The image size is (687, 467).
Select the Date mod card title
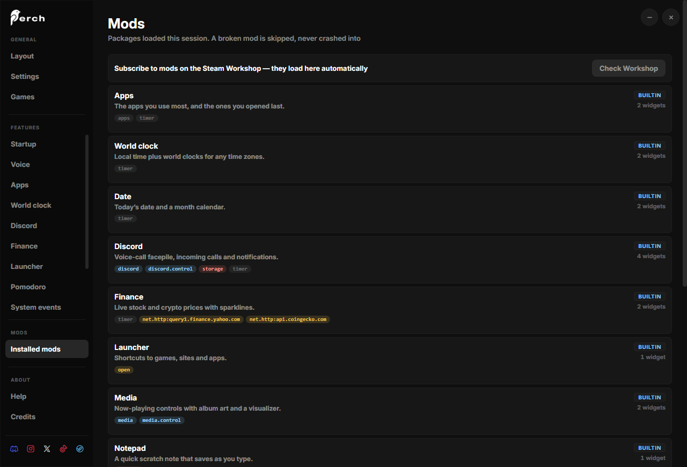[123, 196]
